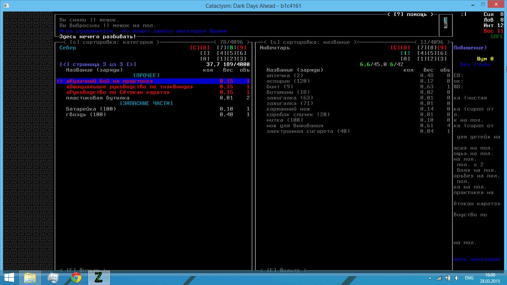The height and width of the screenshot is (285, 507).
Task: Select «Кулачный бой на практике» book
Action: click(x=153, y=81)
